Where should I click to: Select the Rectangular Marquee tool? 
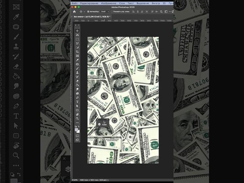coord(77,39)
